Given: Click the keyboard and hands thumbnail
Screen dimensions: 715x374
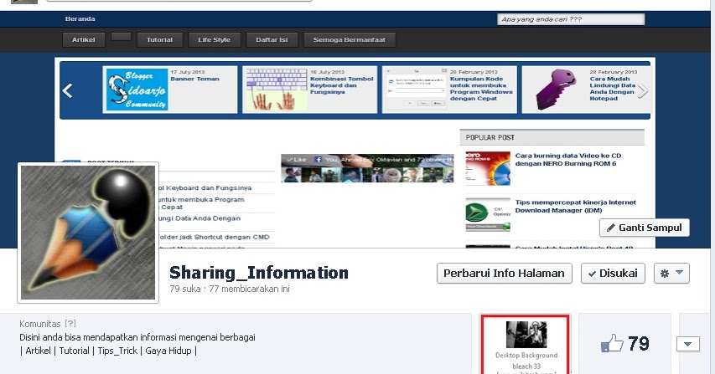Looking at the screenshot, I should point(277,90).
